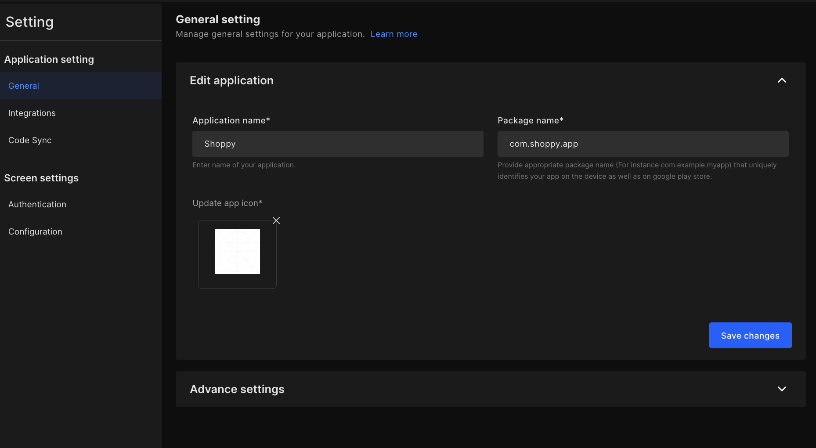Viewport: 816px width, 448px height.
Task: Click the Application setting sidebar heading
Action: click(x=49, y=59)
